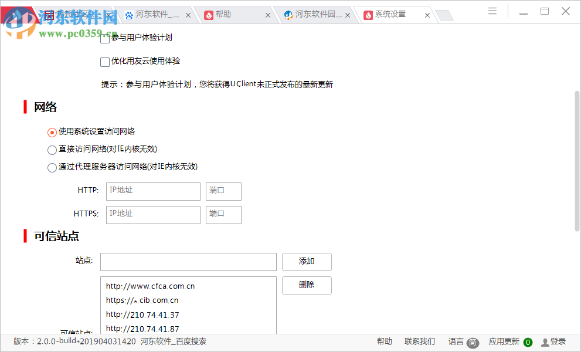The height and width of the screenshot is (352, 581).
Task: Click the drop icon on 系统设置 tab
Action: point(368,15)
